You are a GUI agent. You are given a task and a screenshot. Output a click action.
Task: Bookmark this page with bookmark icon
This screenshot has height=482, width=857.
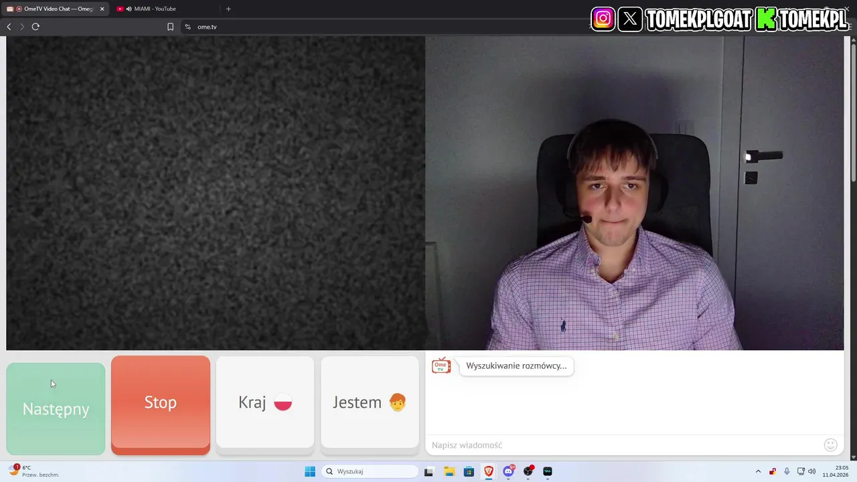[x=170, y=27]
